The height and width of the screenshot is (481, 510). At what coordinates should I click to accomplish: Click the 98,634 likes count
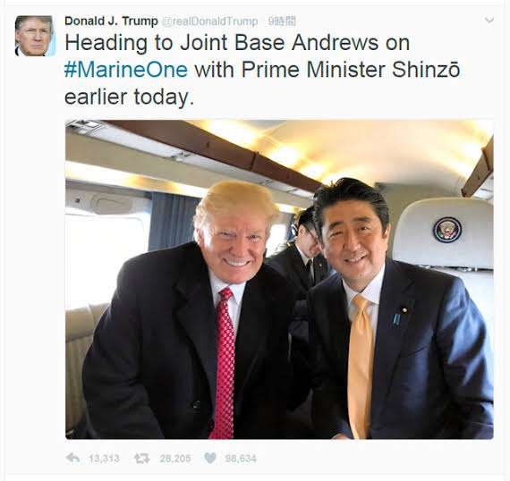click(241, 459)
